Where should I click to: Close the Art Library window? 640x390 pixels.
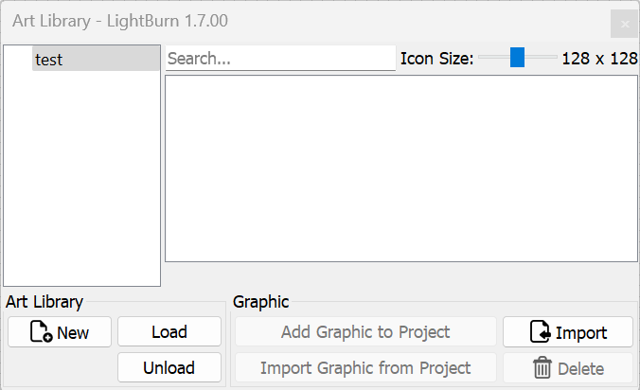(x=624, y=24)
